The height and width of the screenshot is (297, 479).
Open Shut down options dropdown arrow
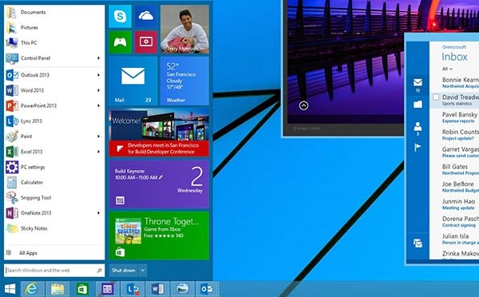tap(143, 271)
